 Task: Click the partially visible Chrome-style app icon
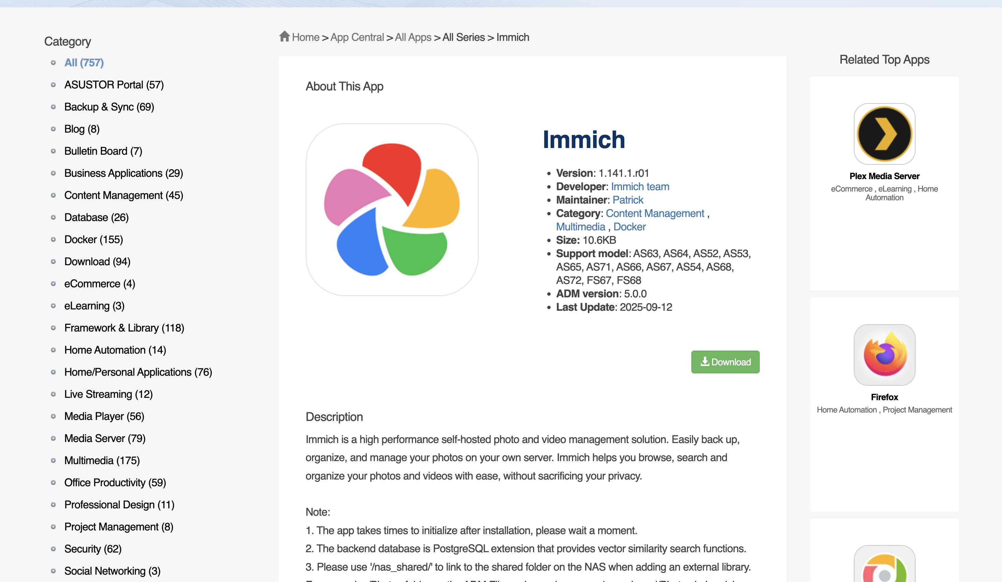(x=884, y=566)
